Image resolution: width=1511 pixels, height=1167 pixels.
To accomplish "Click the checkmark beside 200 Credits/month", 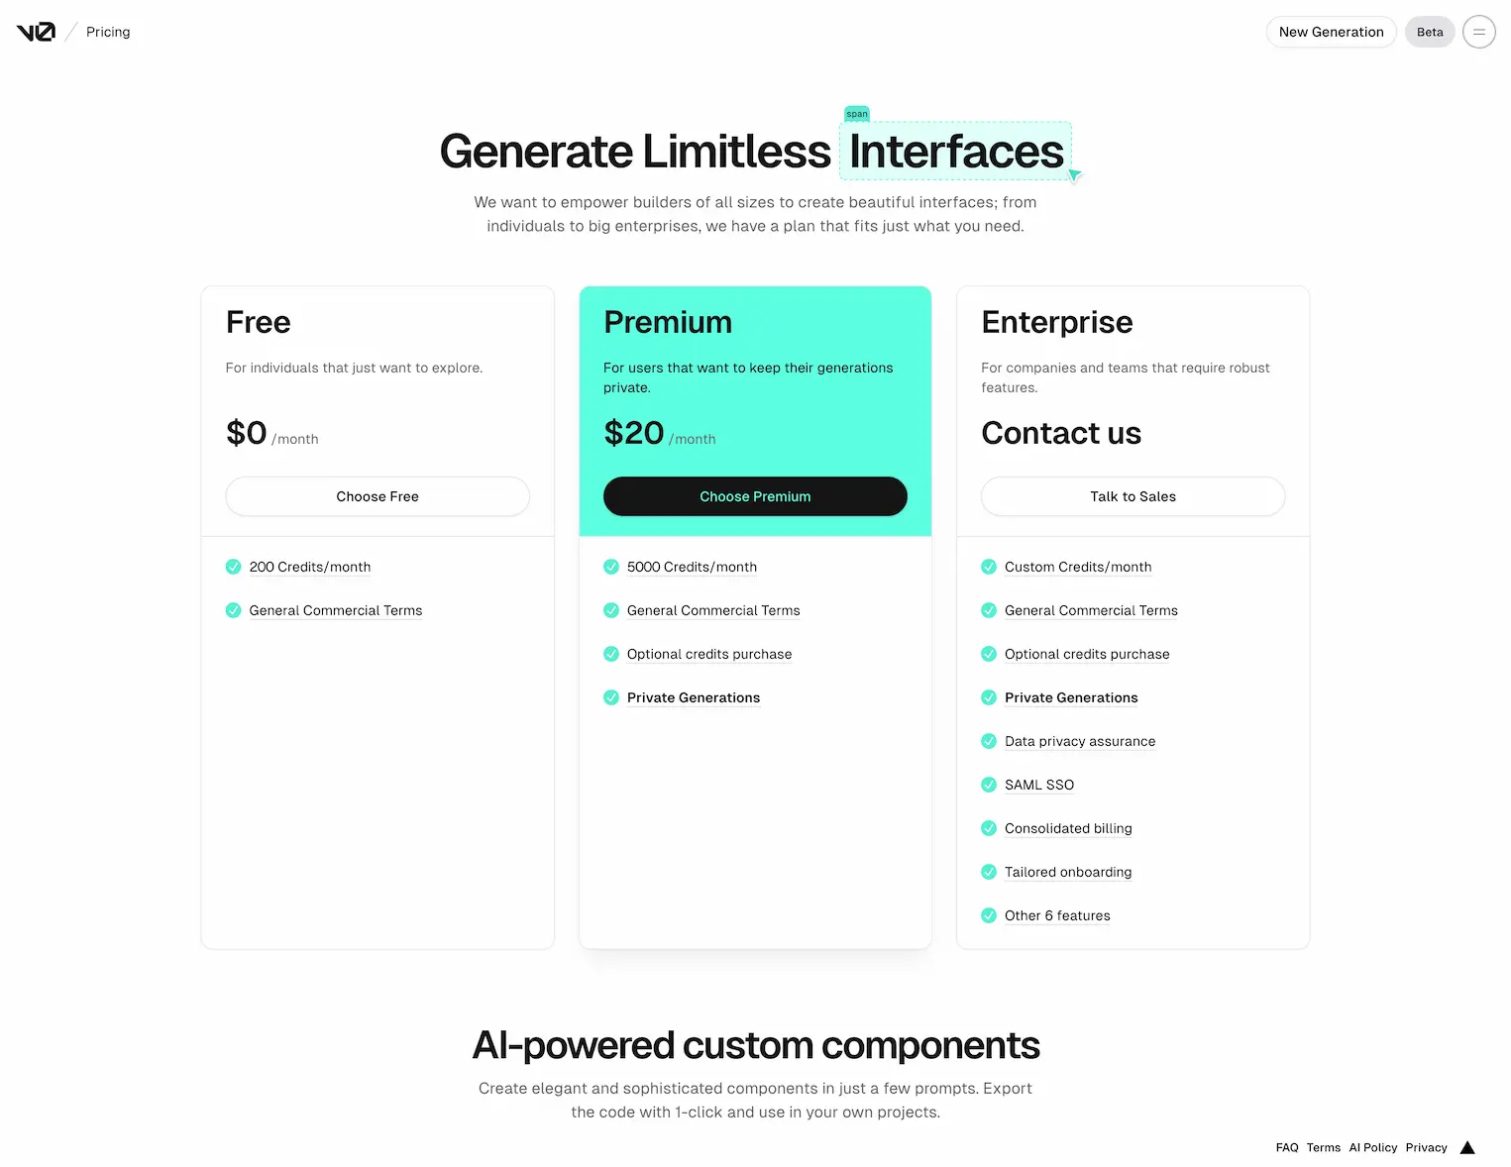I will 233,567.
